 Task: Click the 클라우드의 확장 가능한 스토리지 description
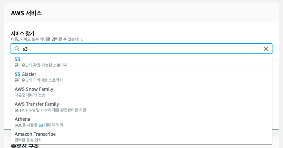[x=41, y=65]
